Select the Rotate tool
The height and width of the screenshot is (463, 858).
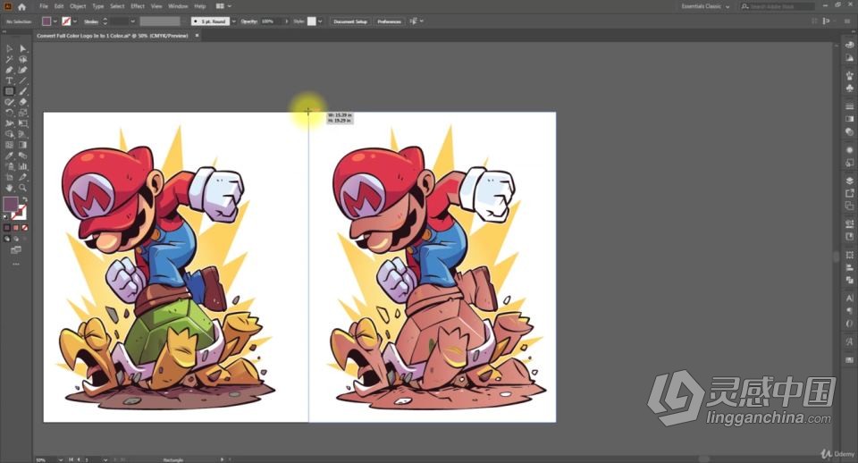[x=9, y=113]
